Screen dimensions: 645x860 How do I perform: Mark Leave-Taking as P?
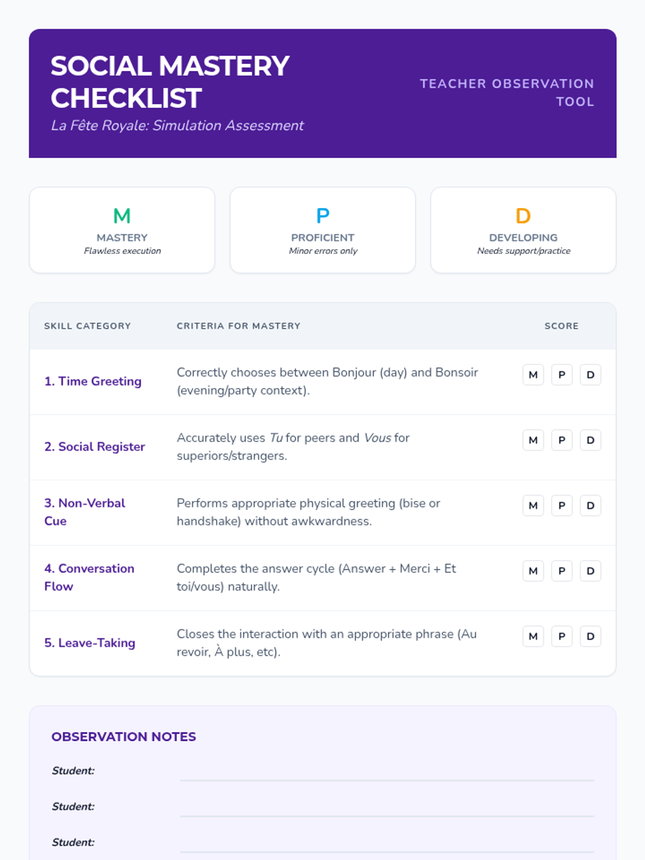coord(562,636)
